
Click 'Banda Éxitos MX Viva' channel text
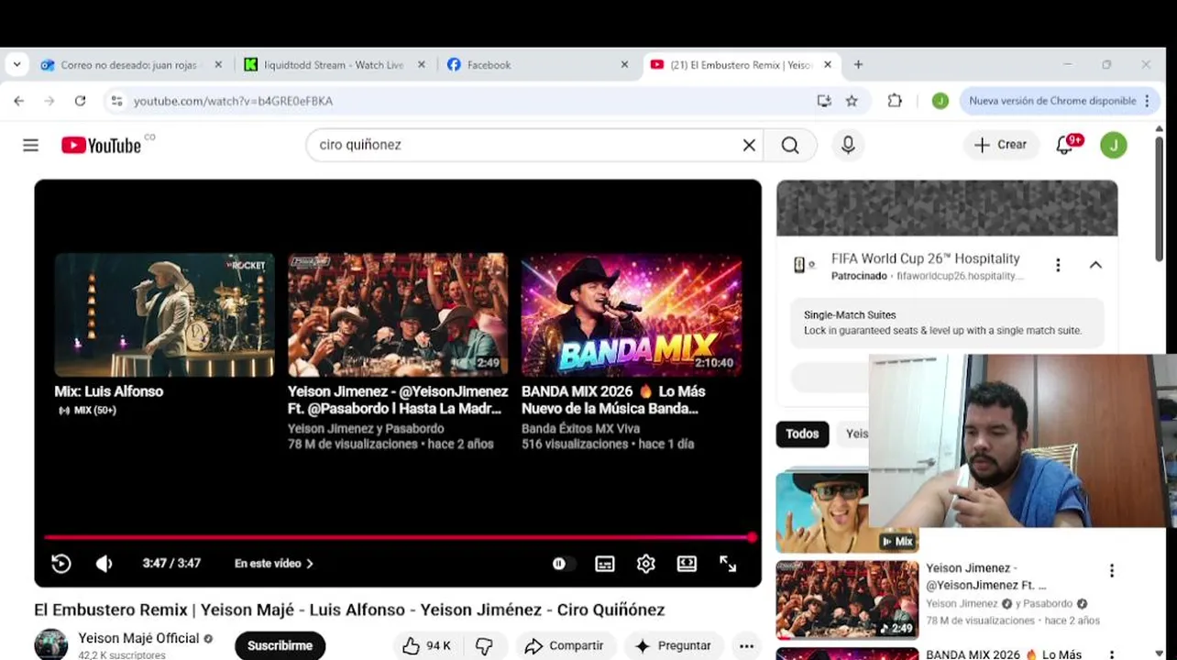click(580, 429)
